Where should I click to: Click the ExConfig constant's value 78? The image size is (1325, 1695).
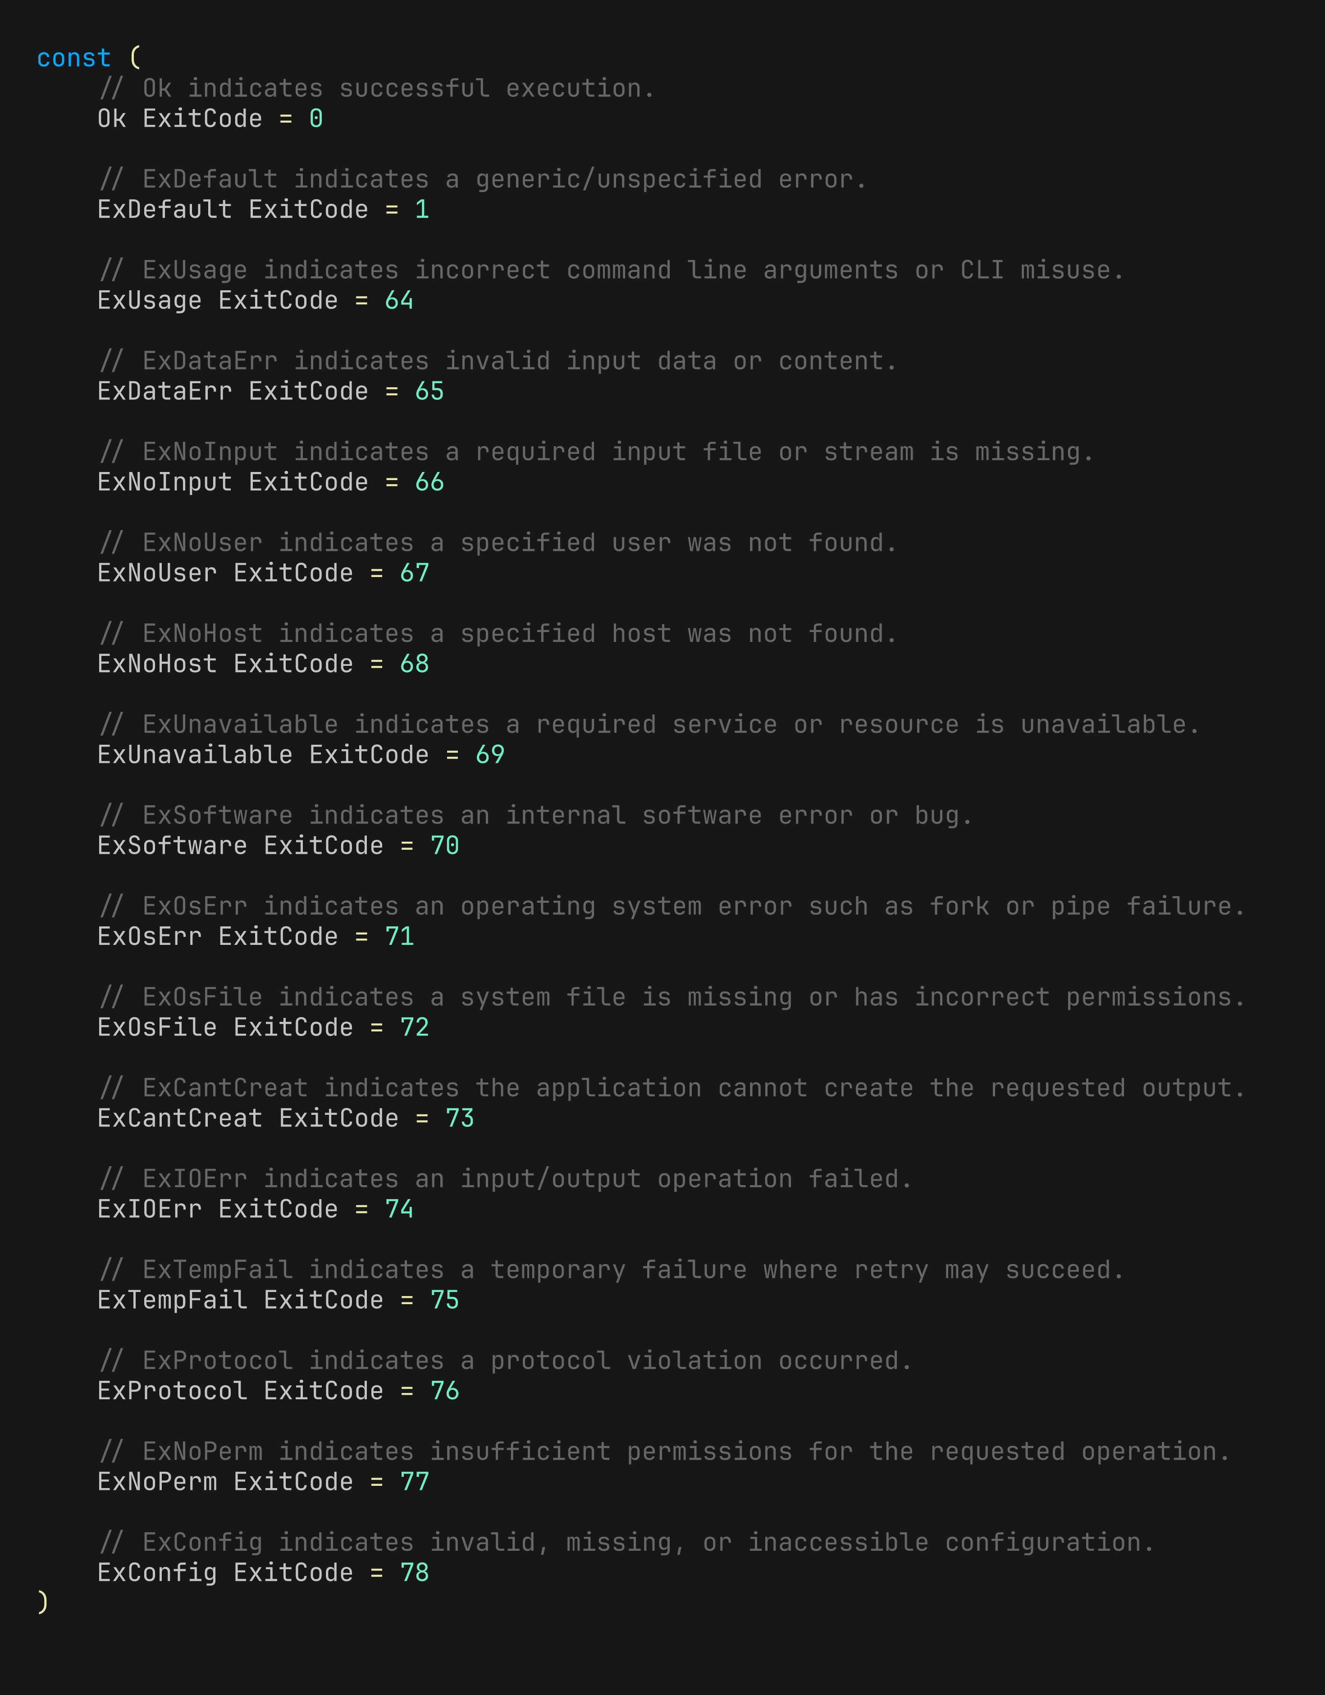(414, 1572)
